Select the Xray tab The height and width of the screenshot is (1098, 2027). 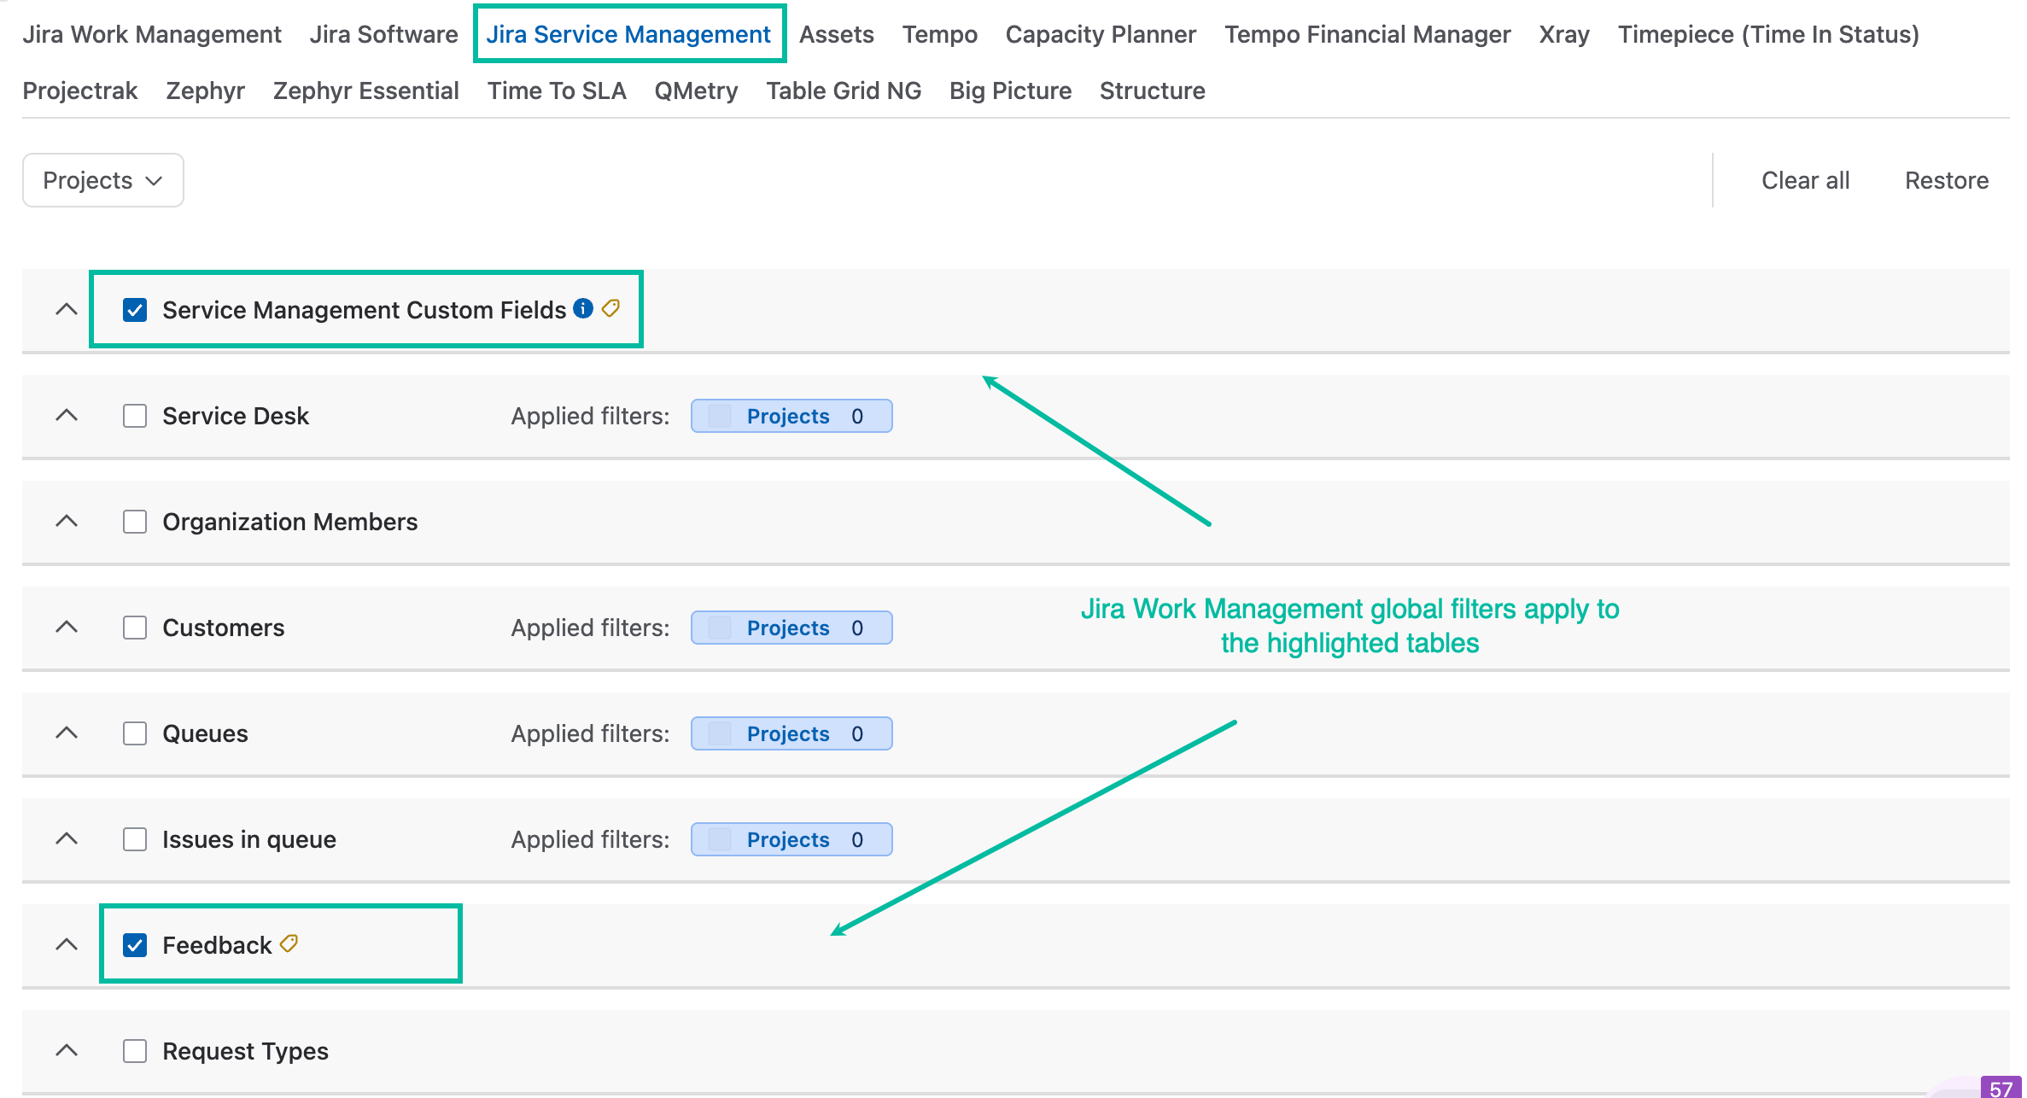[1564, 34]
